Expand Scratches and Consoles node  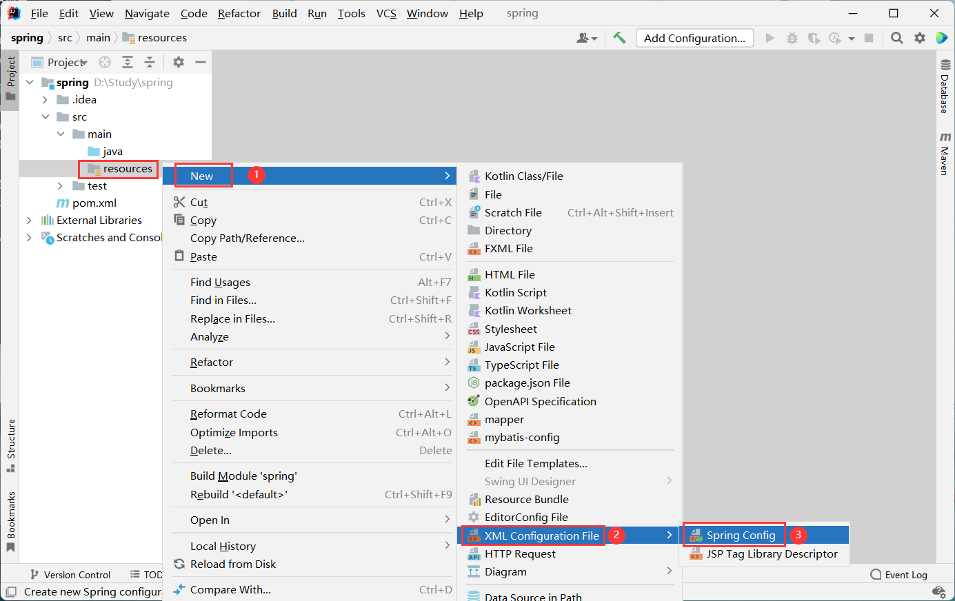[29, 238]
